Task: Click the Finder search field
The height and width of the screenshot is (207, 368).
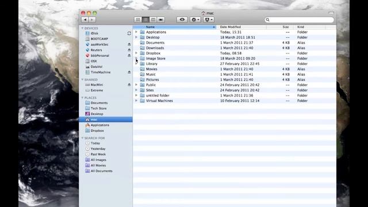Action: (x=299, y=20)
